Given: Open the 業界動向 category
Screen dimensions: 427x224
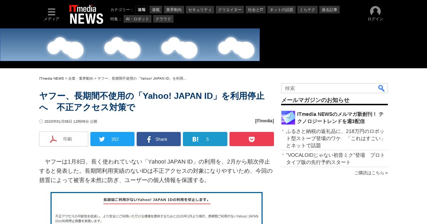Looking at the screenshot, I should pyautogui.click(x=174, y=10).
